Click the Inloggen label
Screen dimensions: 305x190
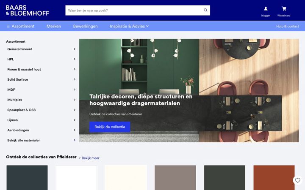point(266,16)
